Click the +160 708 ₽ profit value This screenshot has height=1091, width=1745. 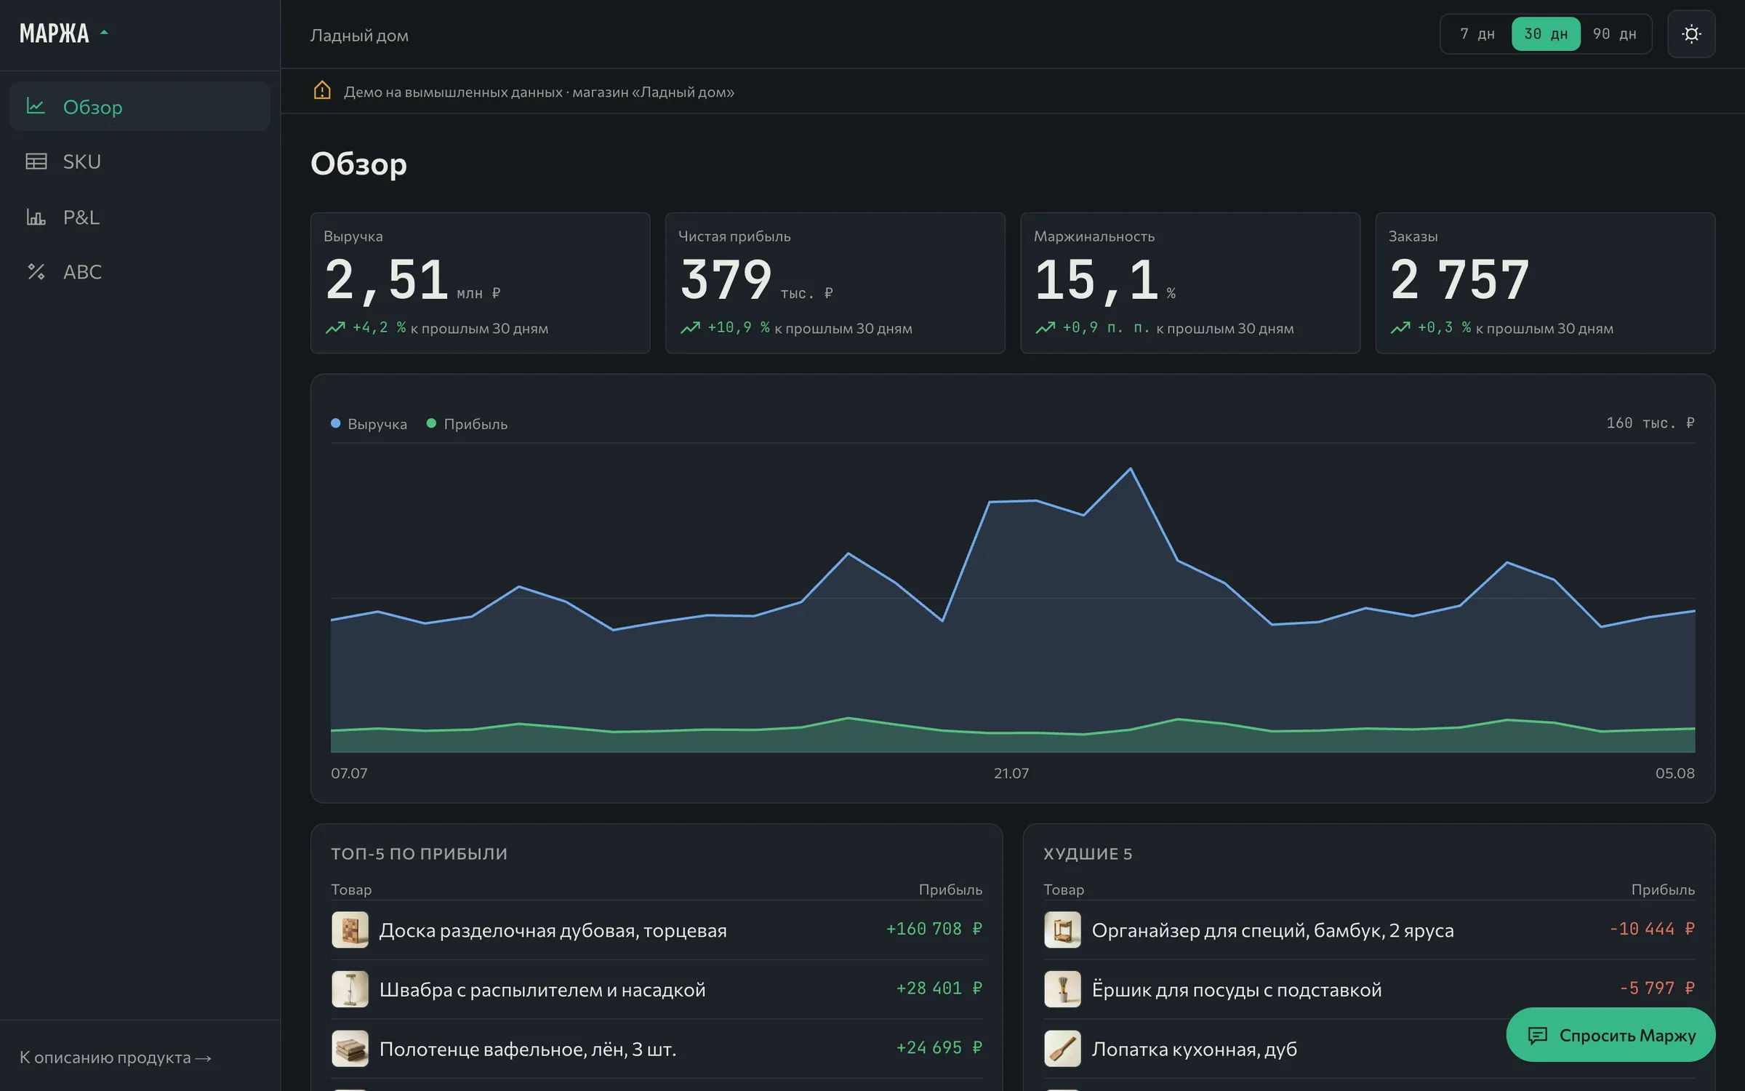(934, 929)
